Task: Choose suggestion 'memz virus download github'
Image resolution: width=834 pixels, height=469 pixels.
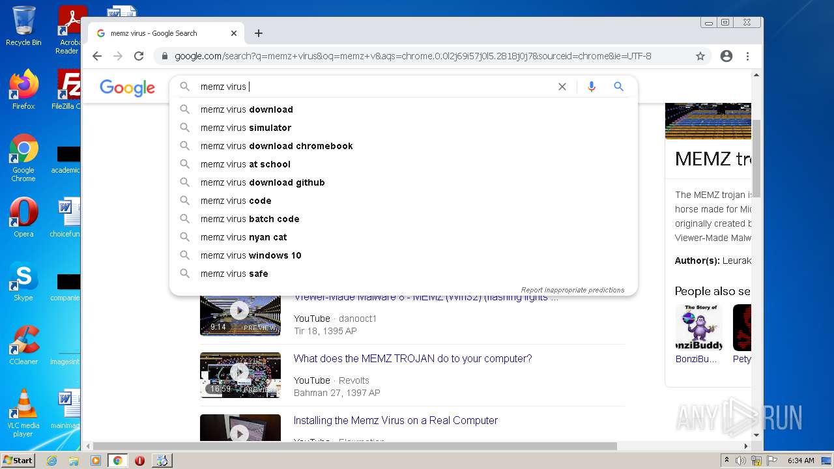Action: click(x=403, y=182)
